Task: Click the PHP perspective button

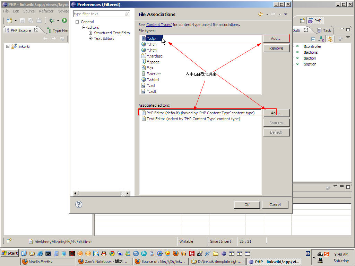Action: point(315,20)
